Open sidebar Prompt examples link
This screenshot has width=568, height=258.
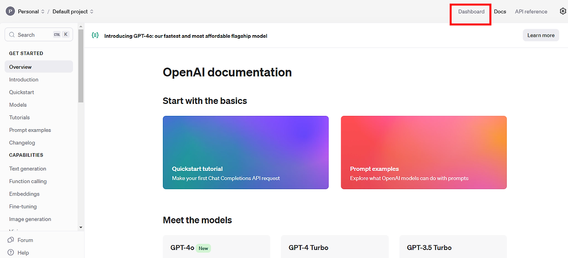(30, 130)
